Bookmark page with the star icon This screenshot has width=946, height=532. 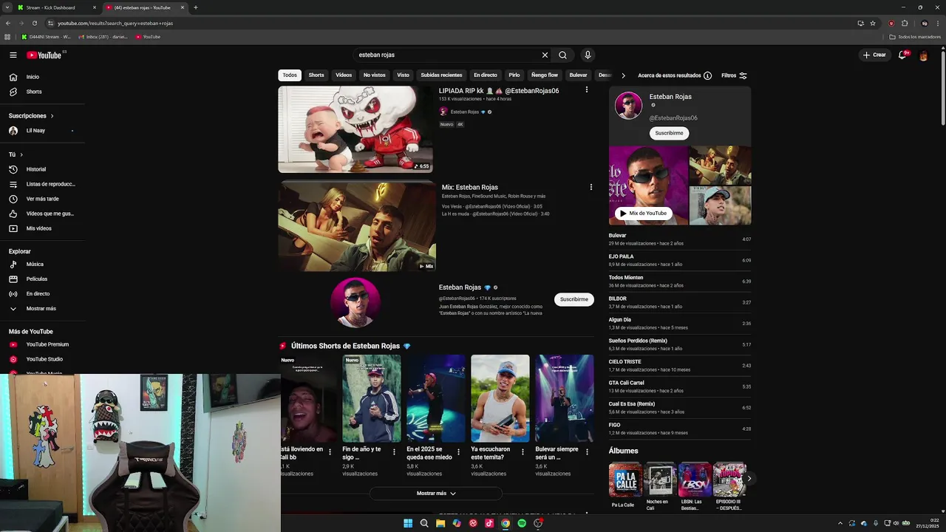(873, 23)
